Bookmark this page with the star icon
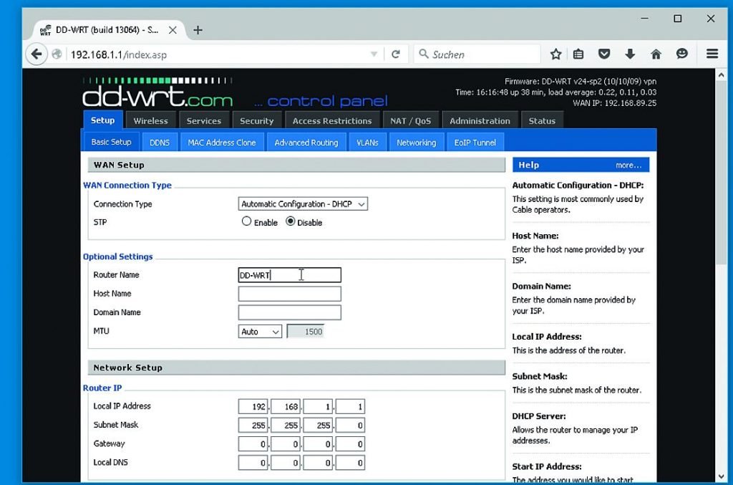This screenshot has width=733, height=485. (555, 54)
